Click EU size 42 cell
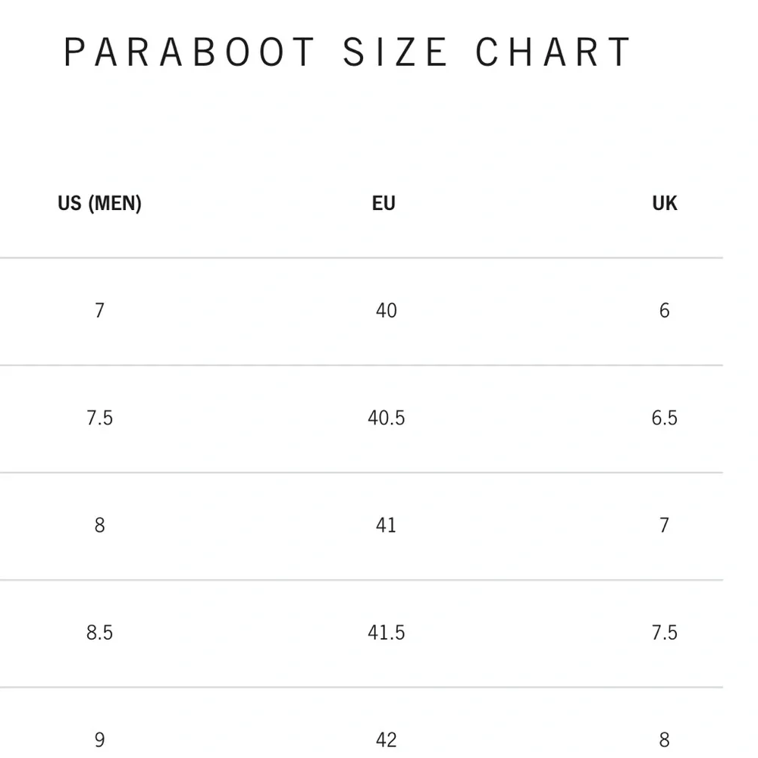The image size is (758, 758). pyautogui.click(x=387, y=740)
